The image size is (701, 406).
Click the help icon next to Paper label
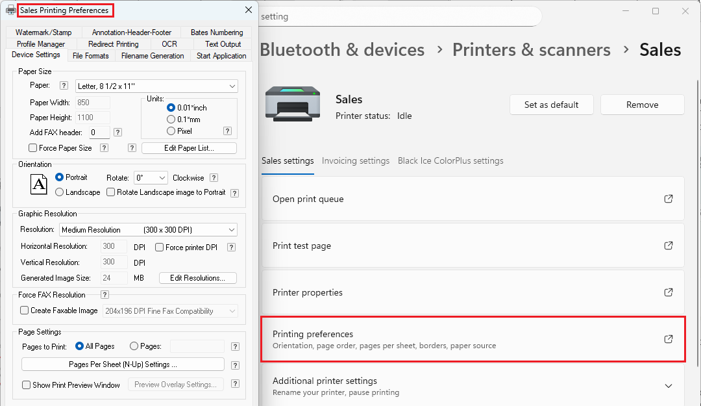[64, 86]
